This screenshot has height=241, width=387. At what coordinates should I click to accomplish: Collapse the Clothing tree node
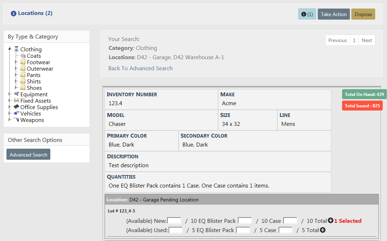pyautogui.click(x=10, y=49)
